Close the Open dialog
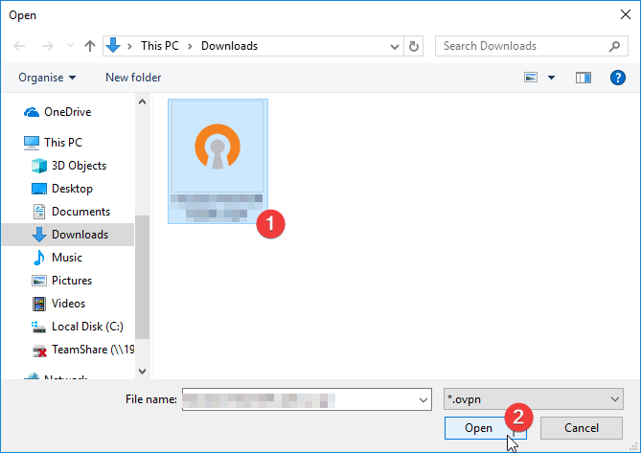Image resolution: width=641 pixels, height=453 pixels. coord(625,14)
